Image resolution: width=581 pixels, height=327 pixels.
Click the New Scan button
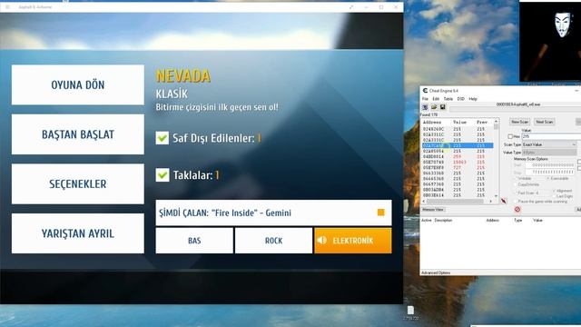pyautogui.click(x=519, y=122)
